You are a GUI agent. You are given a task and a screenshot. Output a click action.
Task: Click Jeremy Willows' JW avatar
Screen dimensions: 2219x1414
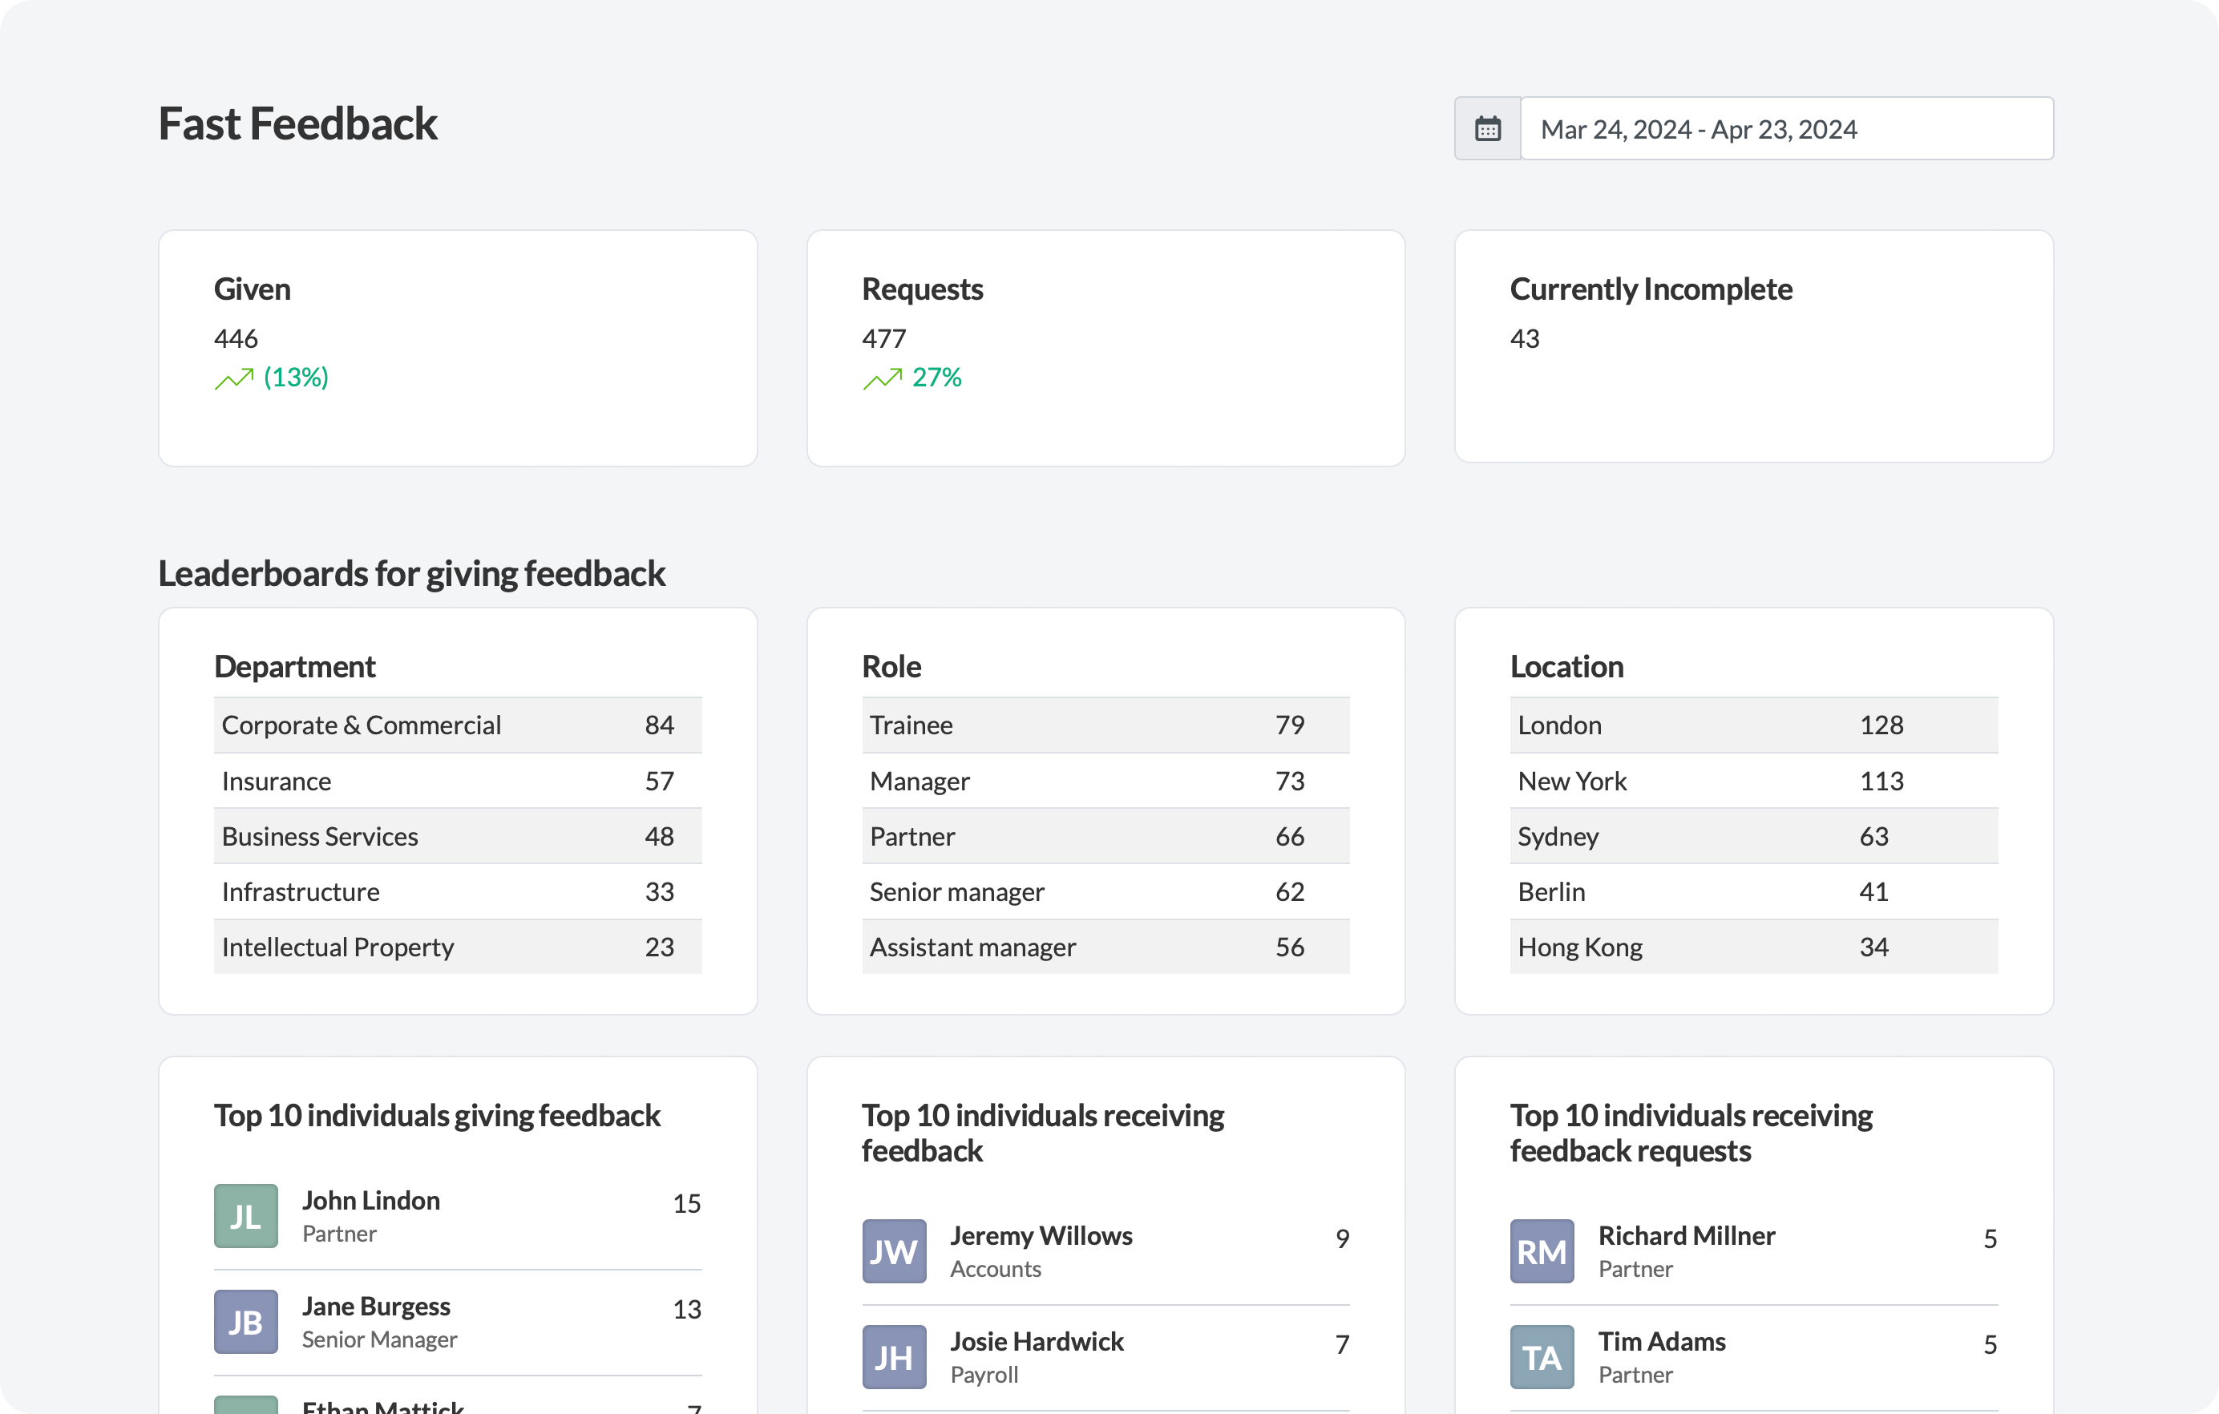[894, 1250]
